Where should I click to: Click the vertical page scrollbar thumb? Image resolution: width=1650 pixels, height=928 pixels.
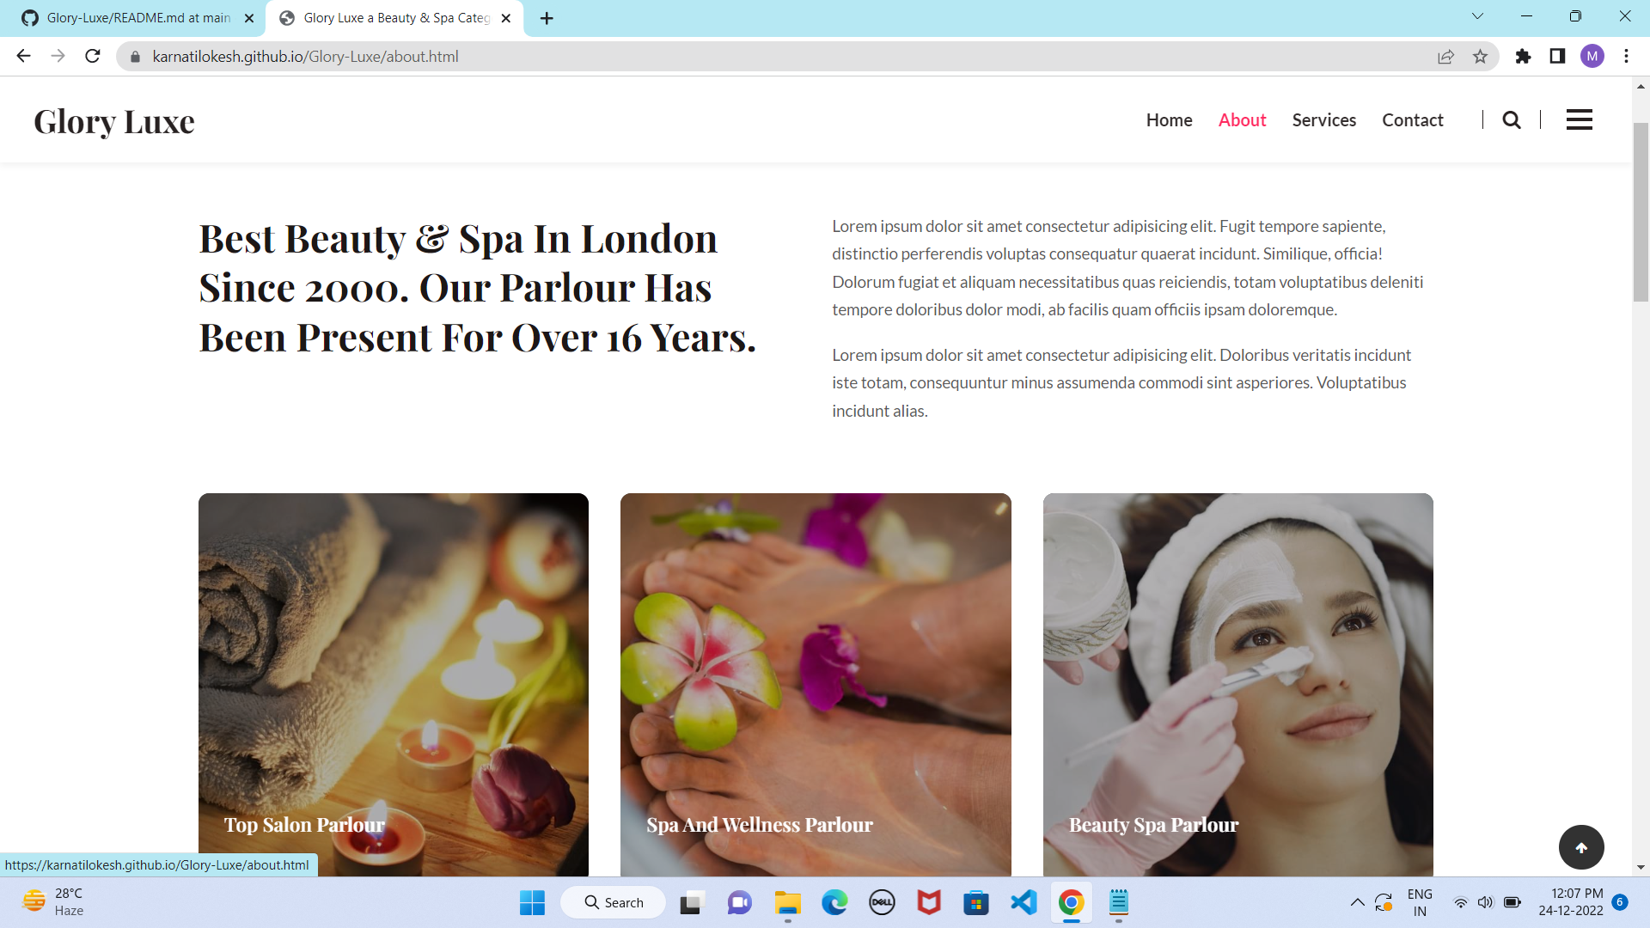pyautogui.click(x=1641, y=211)
